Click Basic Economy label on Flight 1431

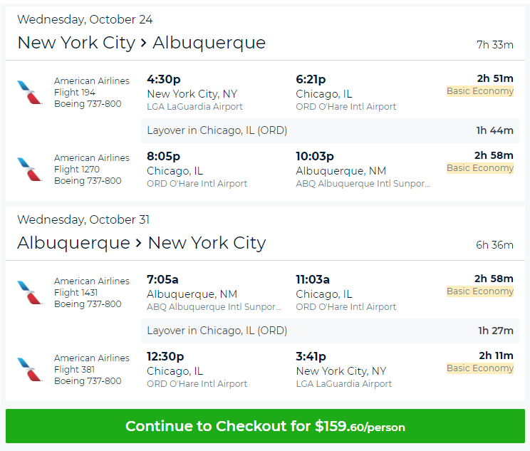tap(479, 291)
